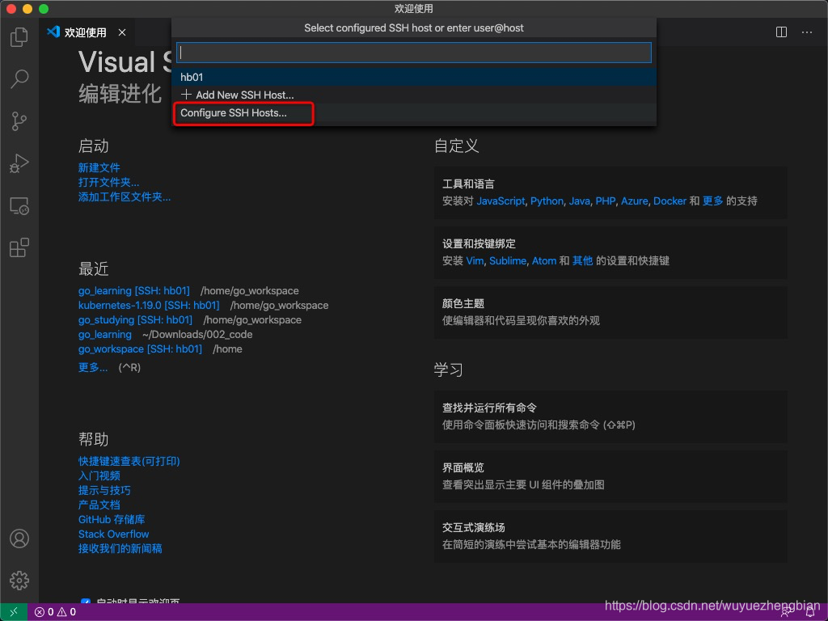Click Java language support link

(x=579, y=201)
